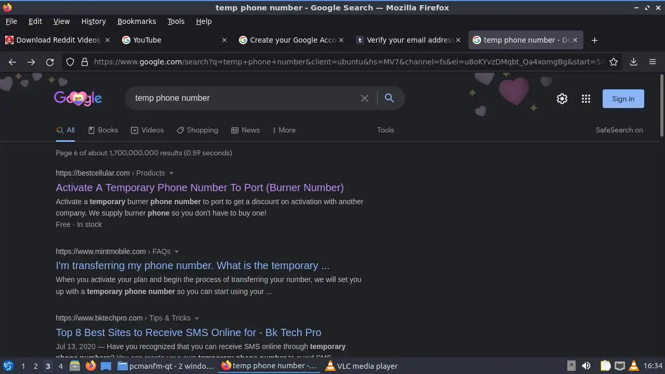Image resolution: width=665 pixels, height=374 pixels.
Task: Open the Bookmarks menu
Action: (137, 21)
